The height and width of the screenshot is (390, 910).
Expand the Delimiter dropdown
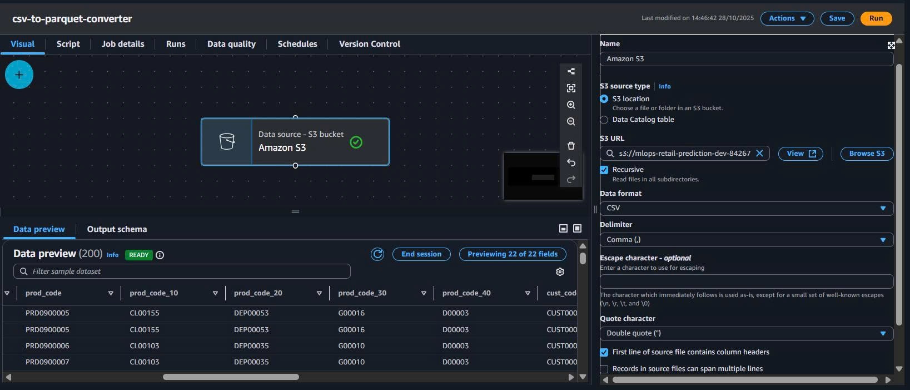coord(746,240)
